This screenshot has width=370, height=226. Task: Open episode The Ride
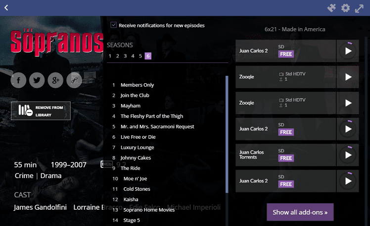[130, 168]
